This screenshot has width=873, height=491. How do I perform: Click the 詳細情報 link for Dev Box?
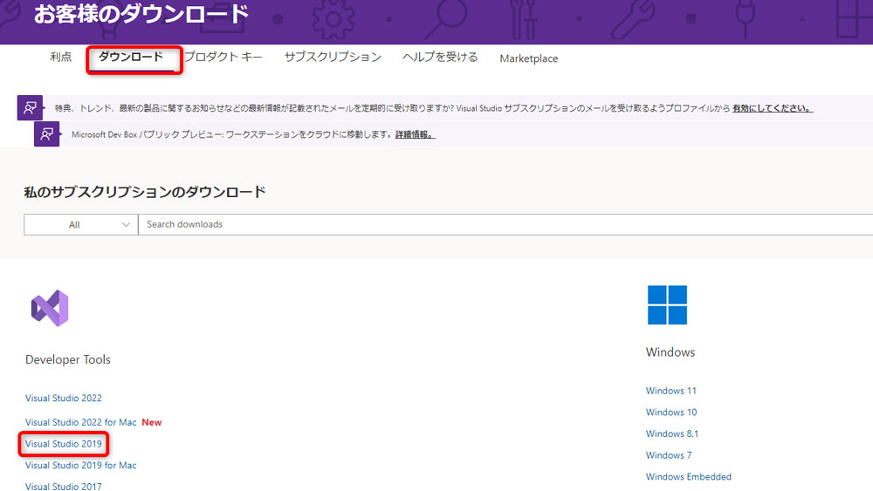(x=415, y=134)
